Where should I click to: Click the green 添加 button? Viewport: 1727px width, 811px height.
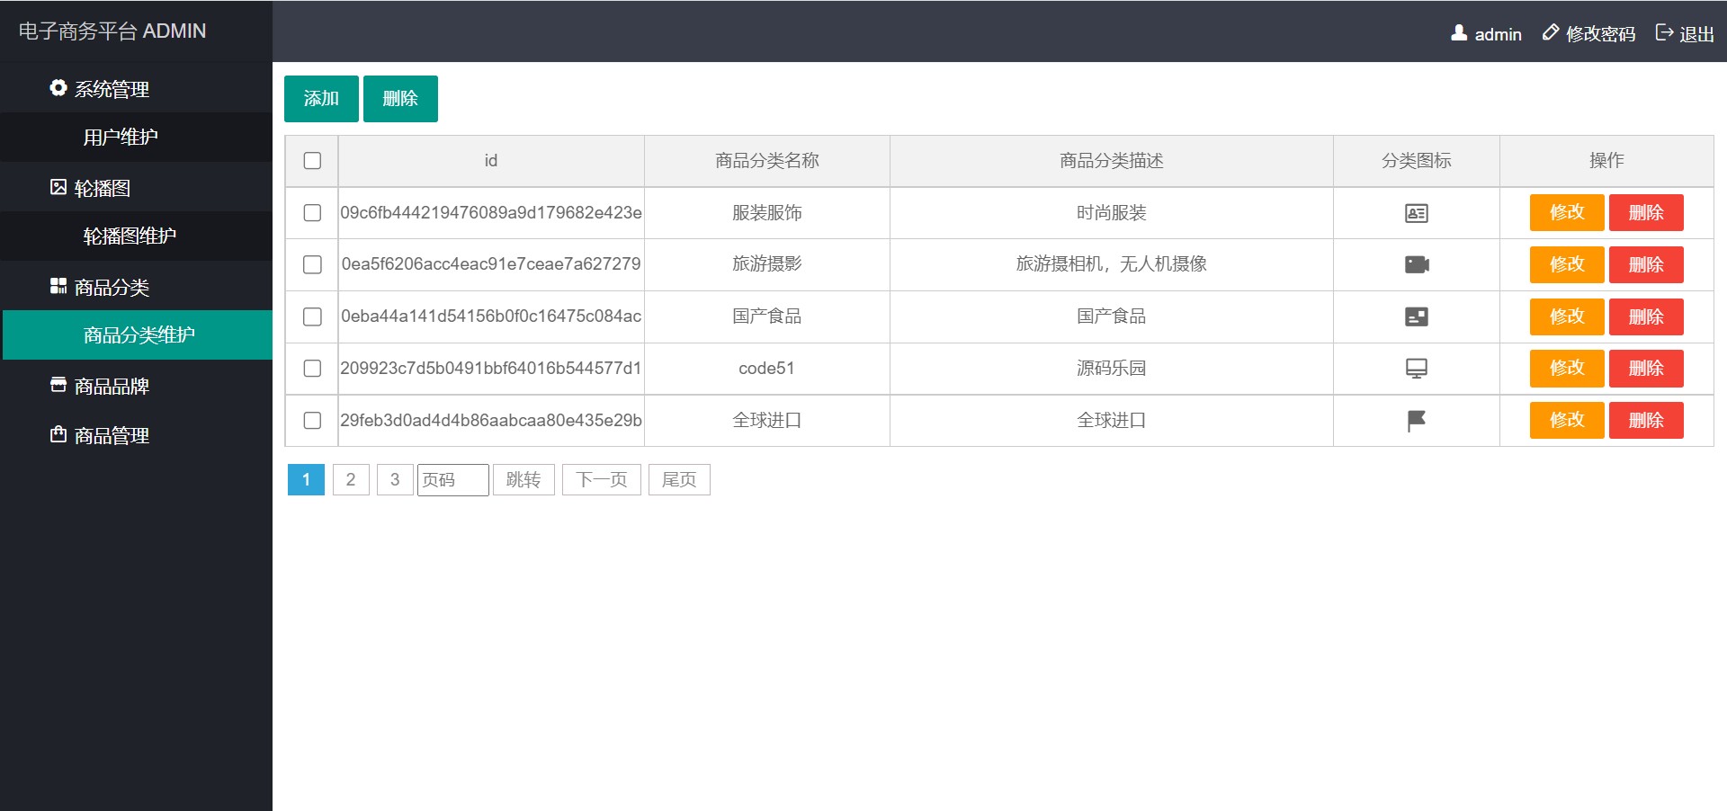pyautogui.click(x=321, y=98)
